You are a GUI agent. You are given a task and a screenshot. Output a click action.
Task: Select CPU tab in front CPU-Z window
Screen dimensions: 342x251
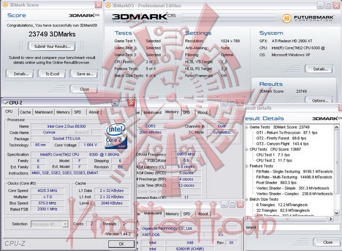pyautogui.click(x=9, y=112)
